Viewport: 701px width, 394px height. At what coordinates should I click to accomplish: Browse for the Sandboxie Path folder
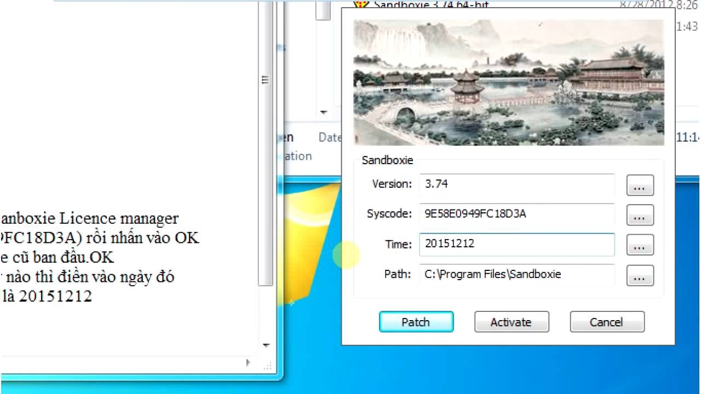[x=640, y=276]
